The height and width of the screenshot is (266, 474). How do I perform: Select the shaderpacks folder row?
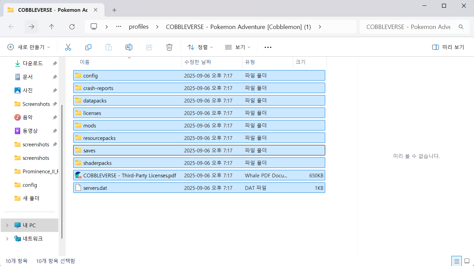point(199,163)
